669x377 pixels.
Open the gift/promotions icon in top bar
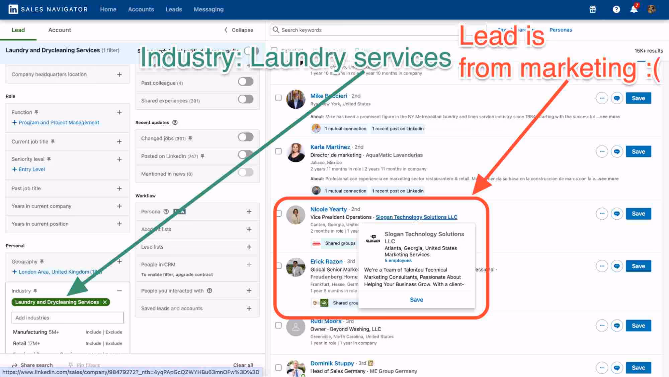click(592, 9)
